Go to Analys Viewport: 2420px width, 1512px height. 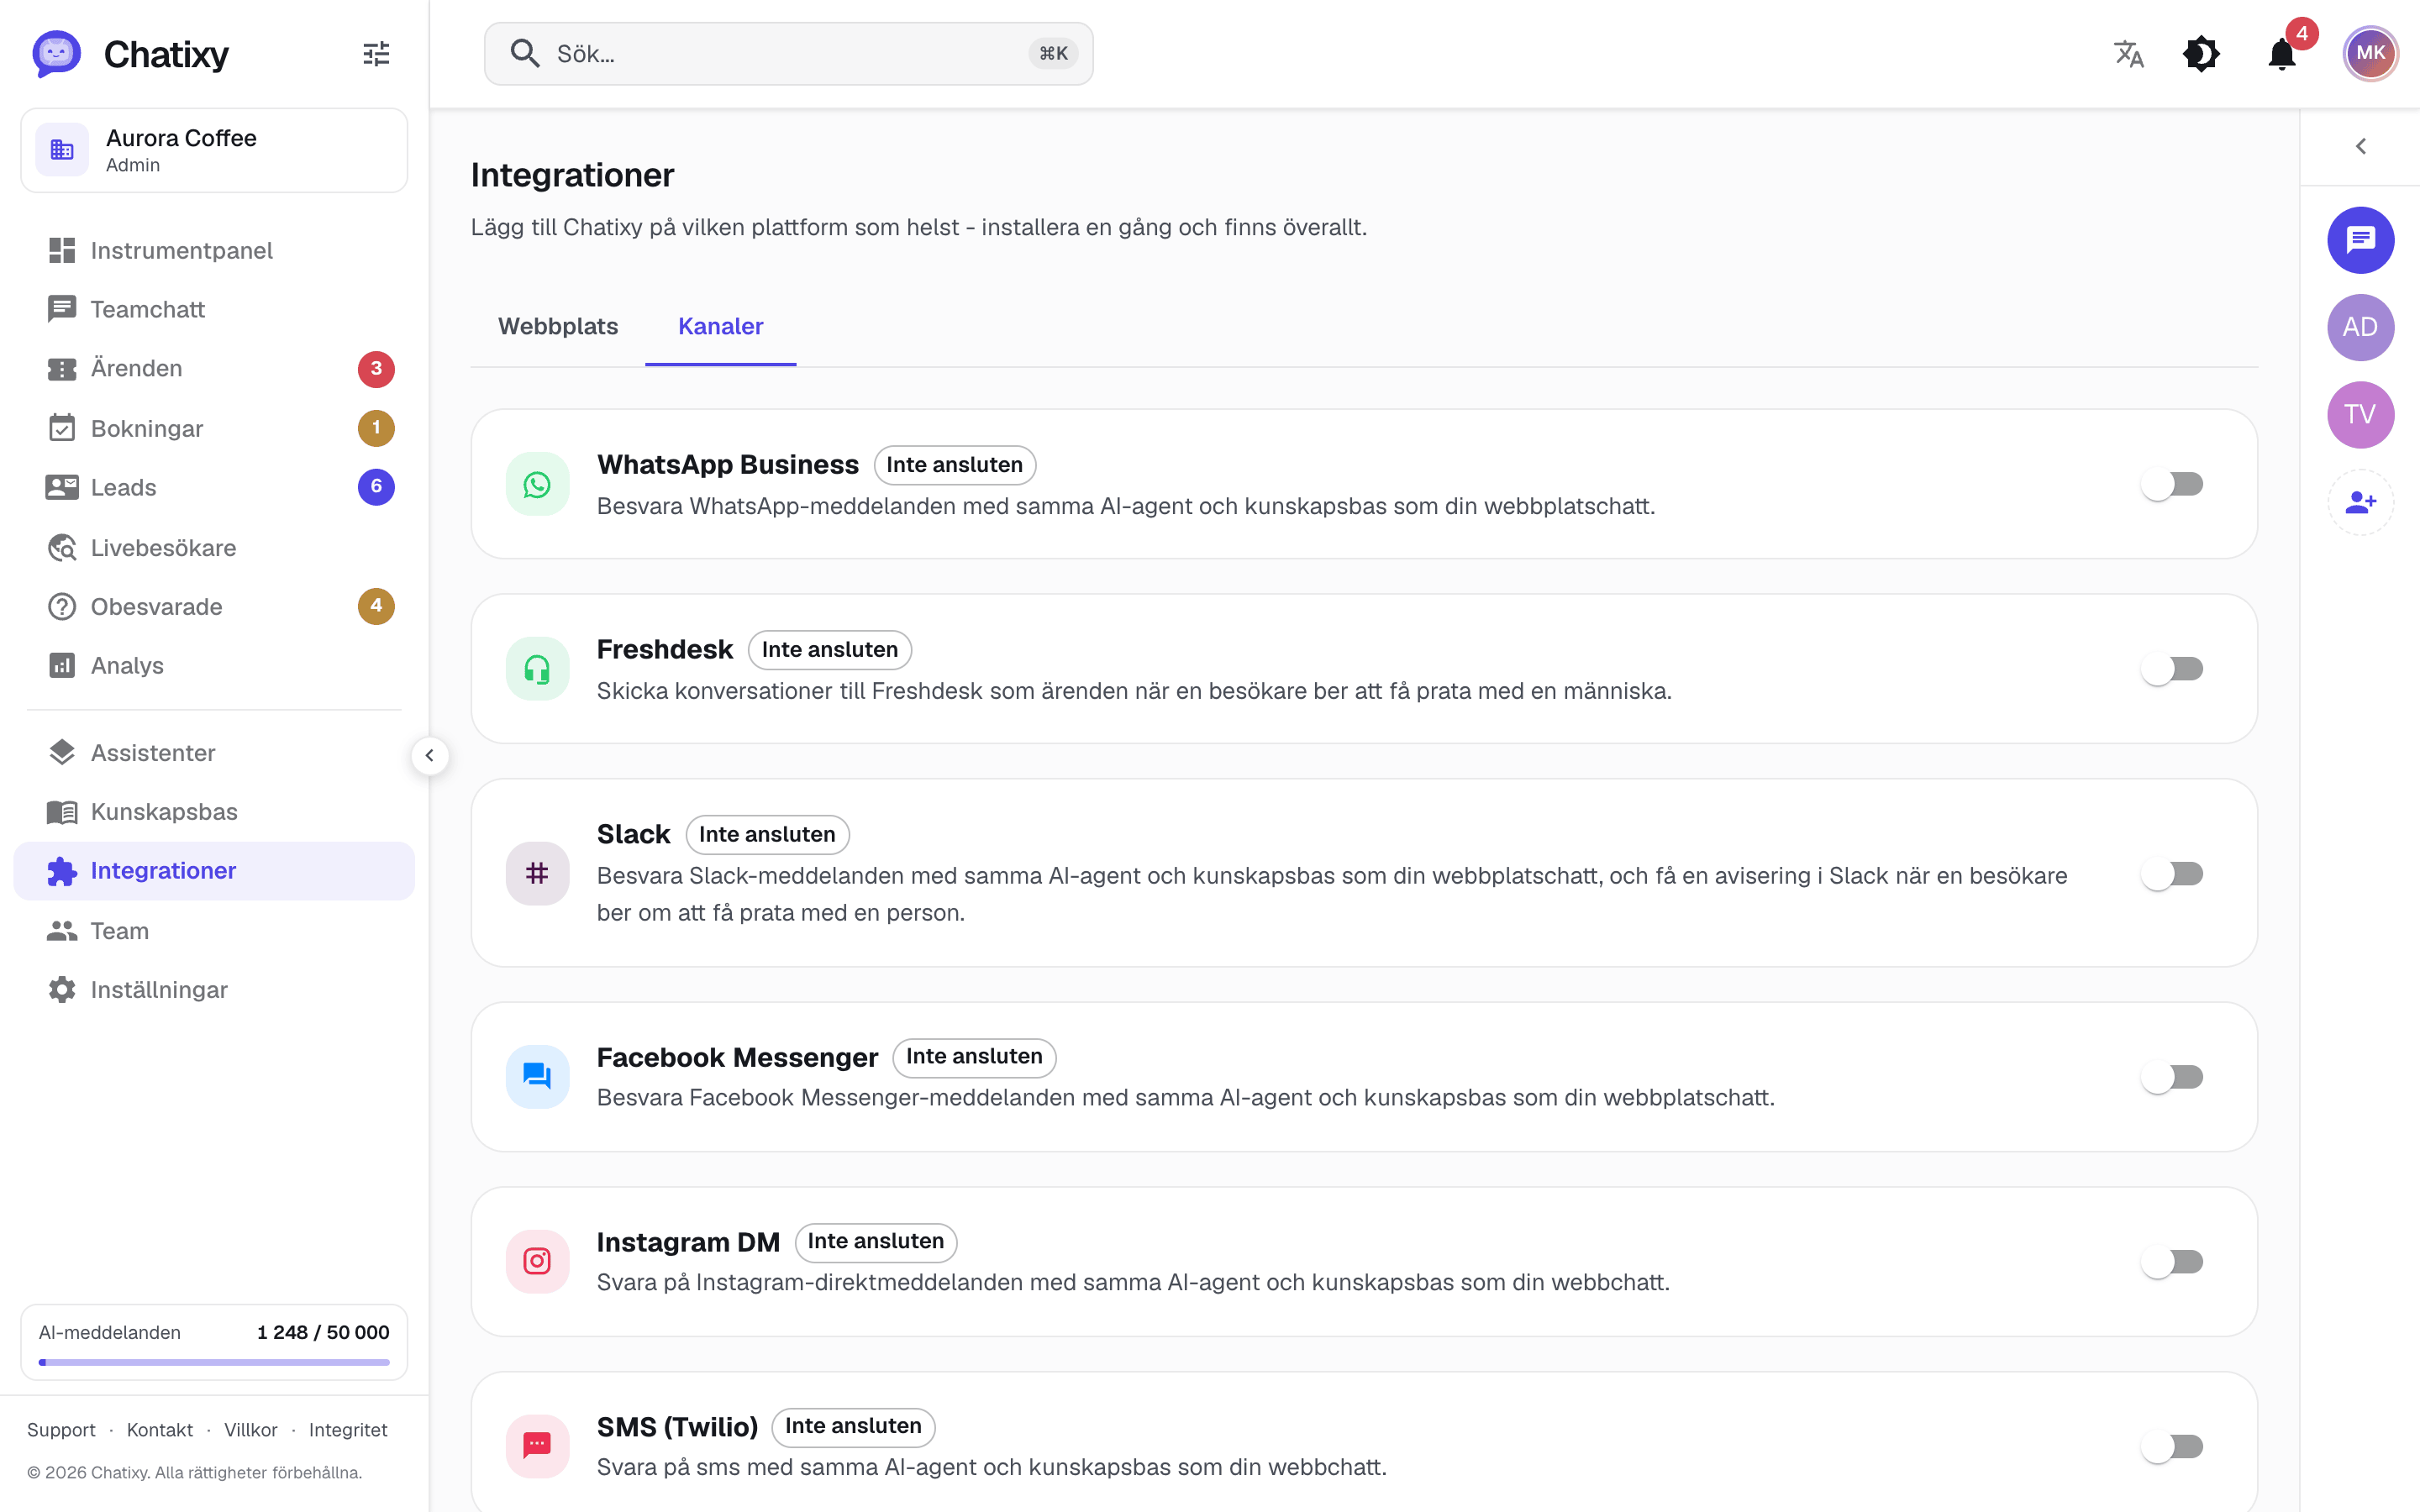[214, 665]
